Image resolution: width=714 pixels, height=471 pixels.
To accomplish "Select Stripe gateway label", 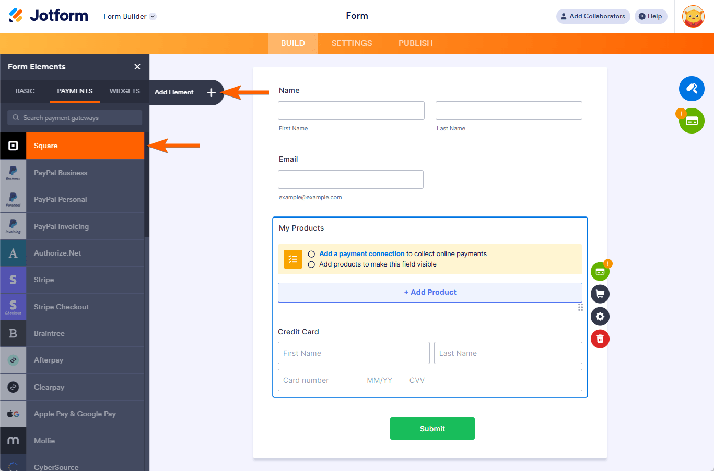I will (x=44, y=280).
